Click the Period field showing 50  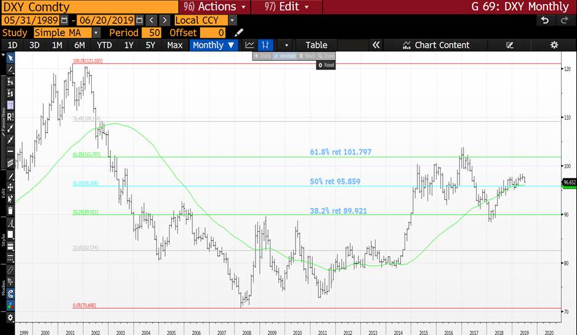(x=151, y=33)
